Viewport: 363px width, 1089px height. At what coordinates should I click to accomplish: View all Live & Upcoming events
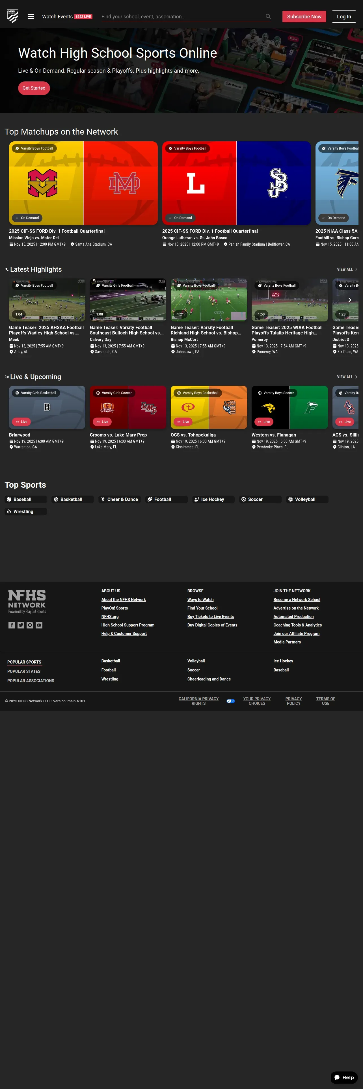tap(347, 377)
